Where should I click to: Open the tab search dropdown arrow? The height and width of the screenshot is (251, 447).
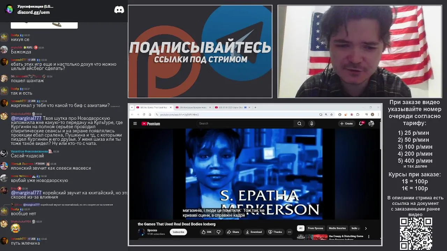pos(132,107)
